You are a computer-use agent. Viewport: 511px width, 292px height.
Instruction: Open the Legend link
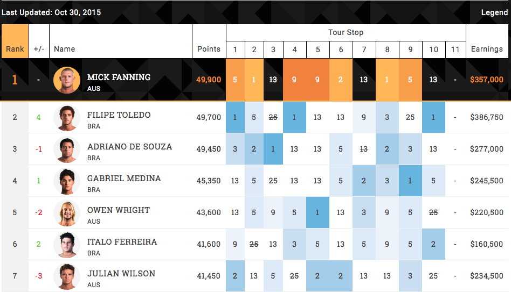coord(494,12)
